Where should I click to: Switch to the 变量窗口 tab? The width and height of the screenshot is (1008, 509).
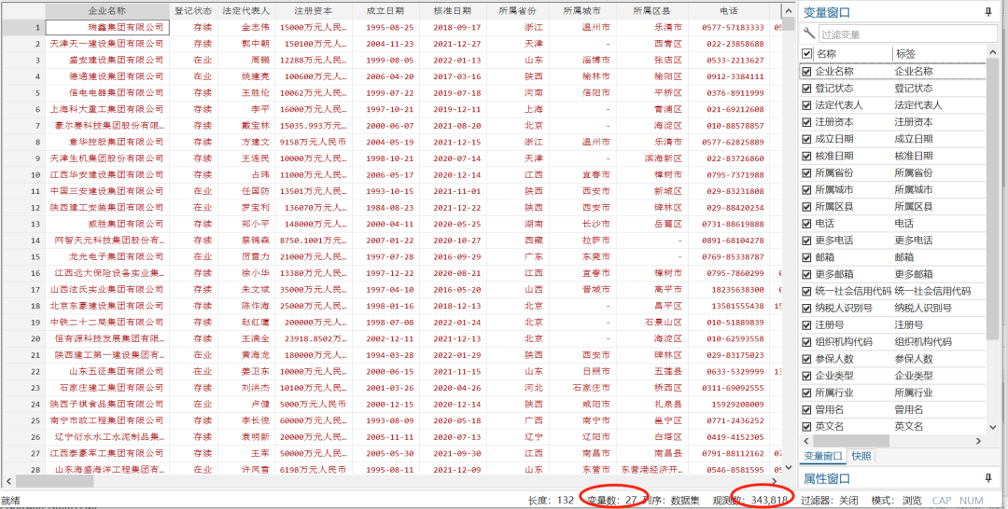(823, 457)
